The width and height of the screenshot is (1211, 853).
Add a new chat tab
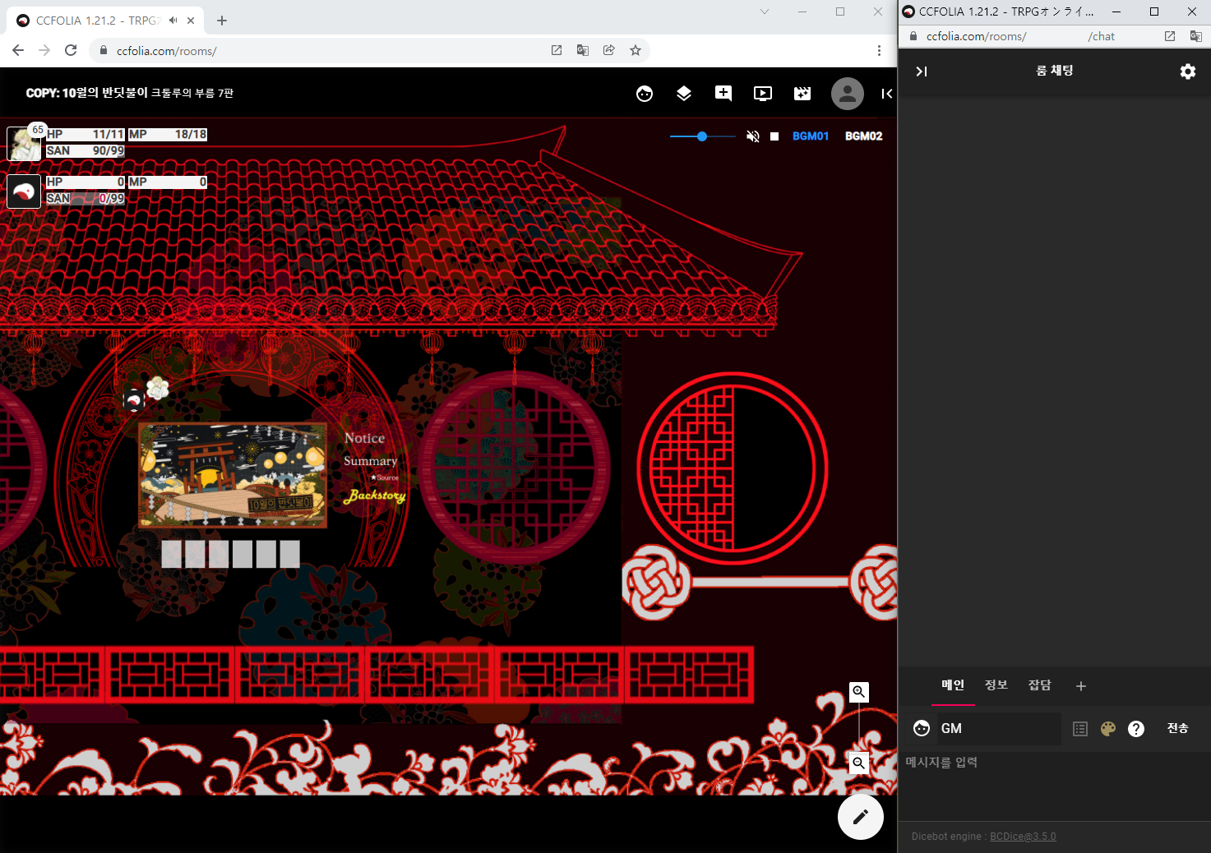(x=1081, y=686)
